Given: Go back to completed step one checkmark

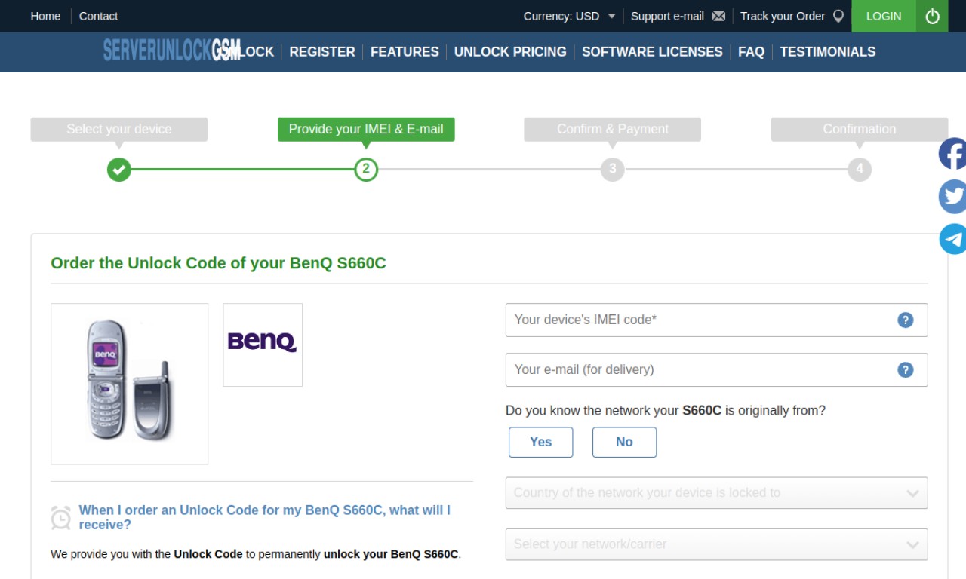Looking at the screenshot, I should tap(118, 169).
